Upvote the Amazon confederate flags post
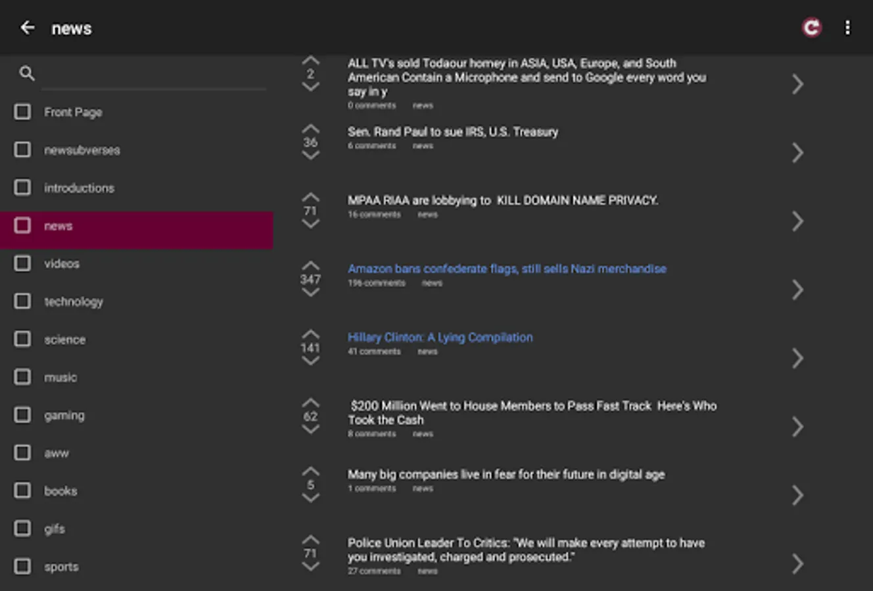The height and width of the screenshot is (591, 873). click(310, 265)
